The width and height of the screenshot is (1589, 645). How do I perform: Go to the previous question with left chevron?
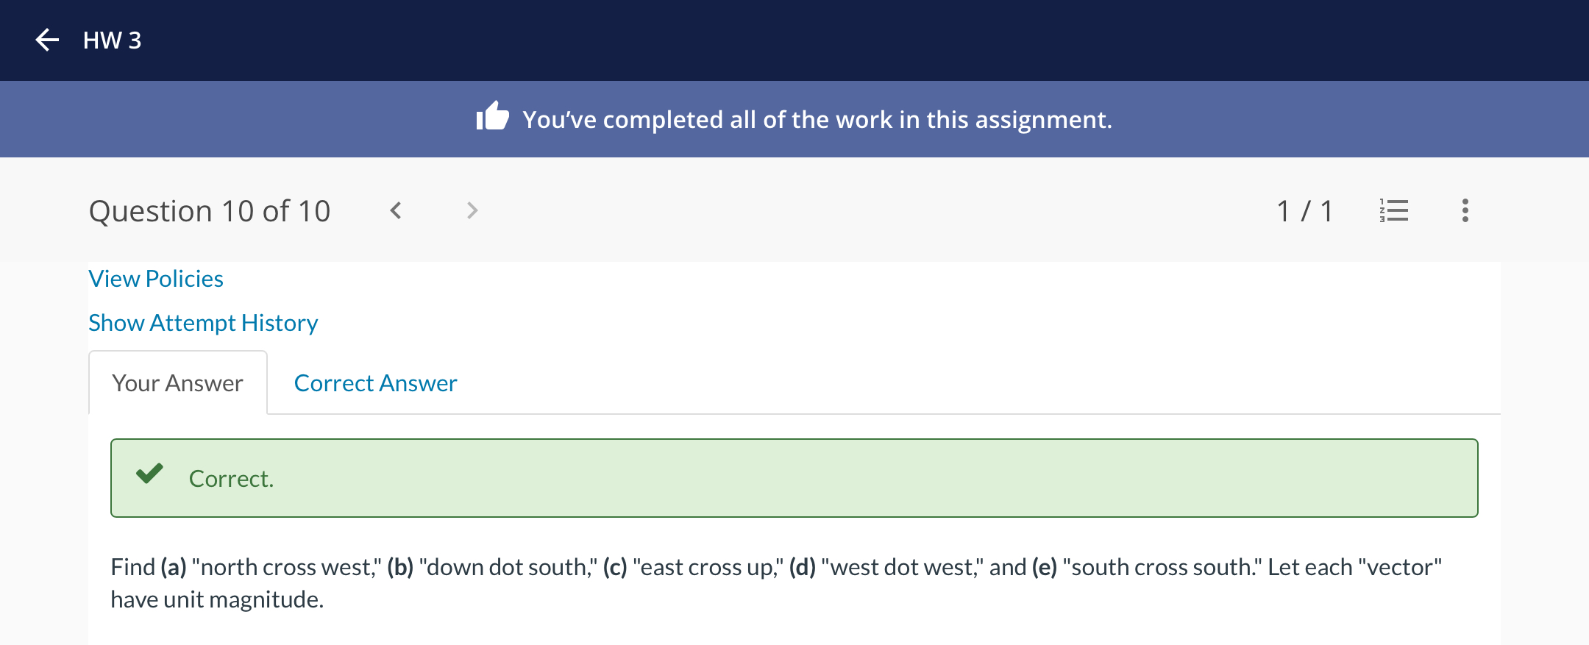[396, 211]
